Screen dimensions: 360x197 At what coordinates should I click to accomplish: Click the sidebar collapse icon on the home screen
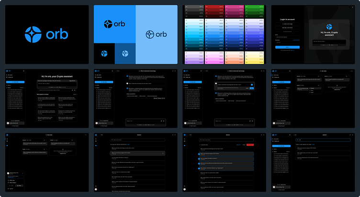click(23, 71)
